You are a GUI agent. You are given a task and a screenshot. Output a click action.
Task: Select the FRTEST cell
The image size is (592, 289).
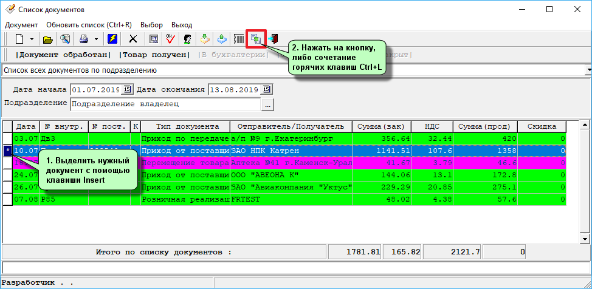click(x=291, y=200)
